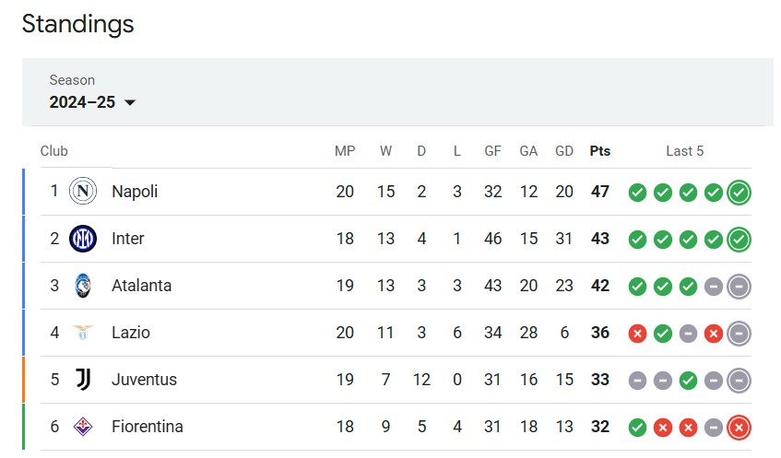Select the Last 5 column header

pos(685,151)
